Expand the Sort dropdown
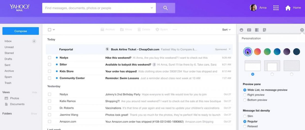The width and height of the screenshot is (305, 130). pyautogui.click(x=226, y=30)
